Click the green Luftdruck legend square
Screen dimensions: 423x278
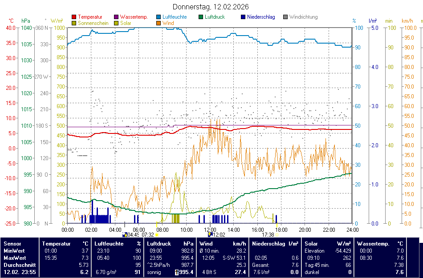(201, 17)
